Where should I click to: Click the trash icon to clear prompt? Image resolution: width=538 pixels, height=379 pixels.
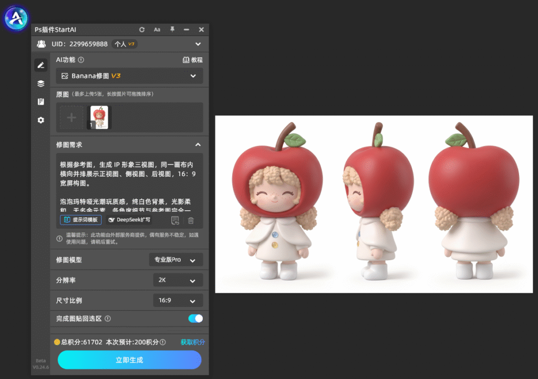point(191,220)
